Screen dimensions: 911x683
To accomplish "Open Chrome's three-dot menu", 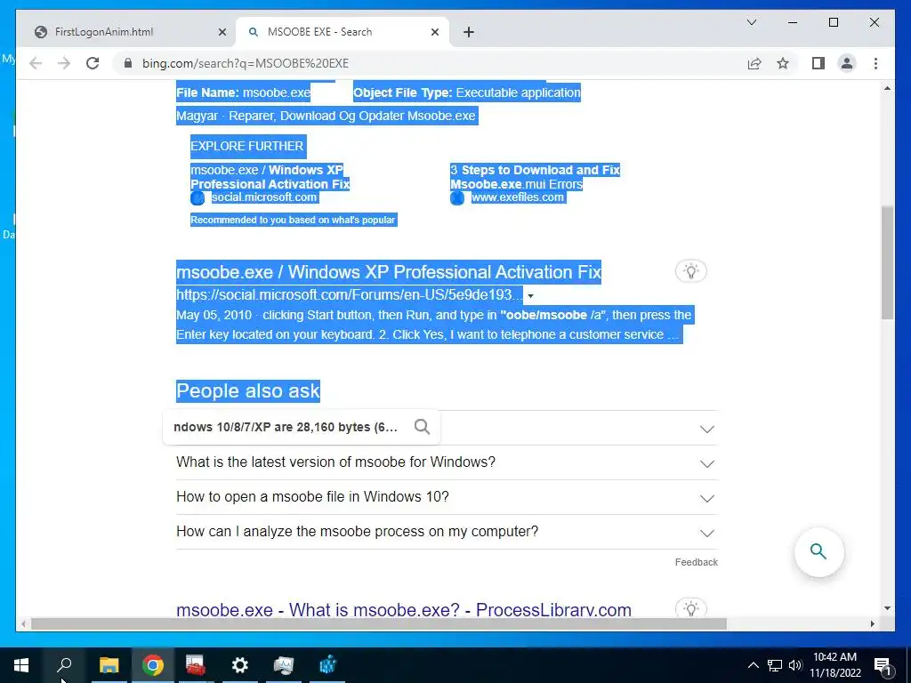I will click(875, 63).
